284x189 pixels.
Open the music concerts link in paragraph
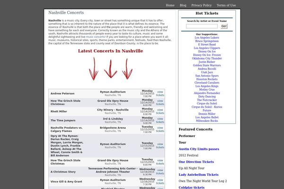[95, 37]
